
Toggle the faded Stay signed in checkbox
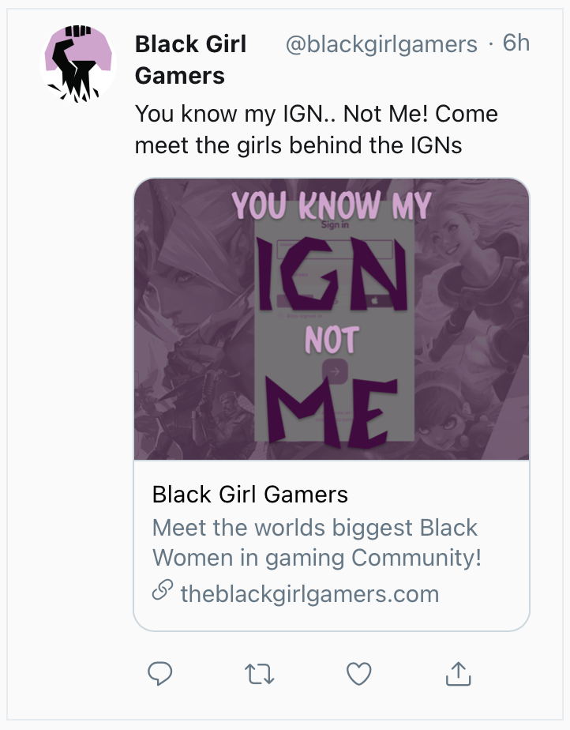(x=279, y=316)
